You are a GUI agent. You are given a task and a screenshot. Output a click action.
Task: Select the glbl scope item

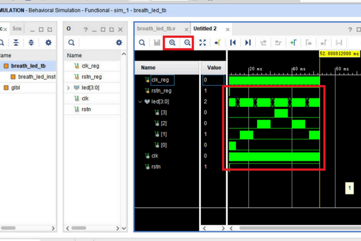[13, 87]
